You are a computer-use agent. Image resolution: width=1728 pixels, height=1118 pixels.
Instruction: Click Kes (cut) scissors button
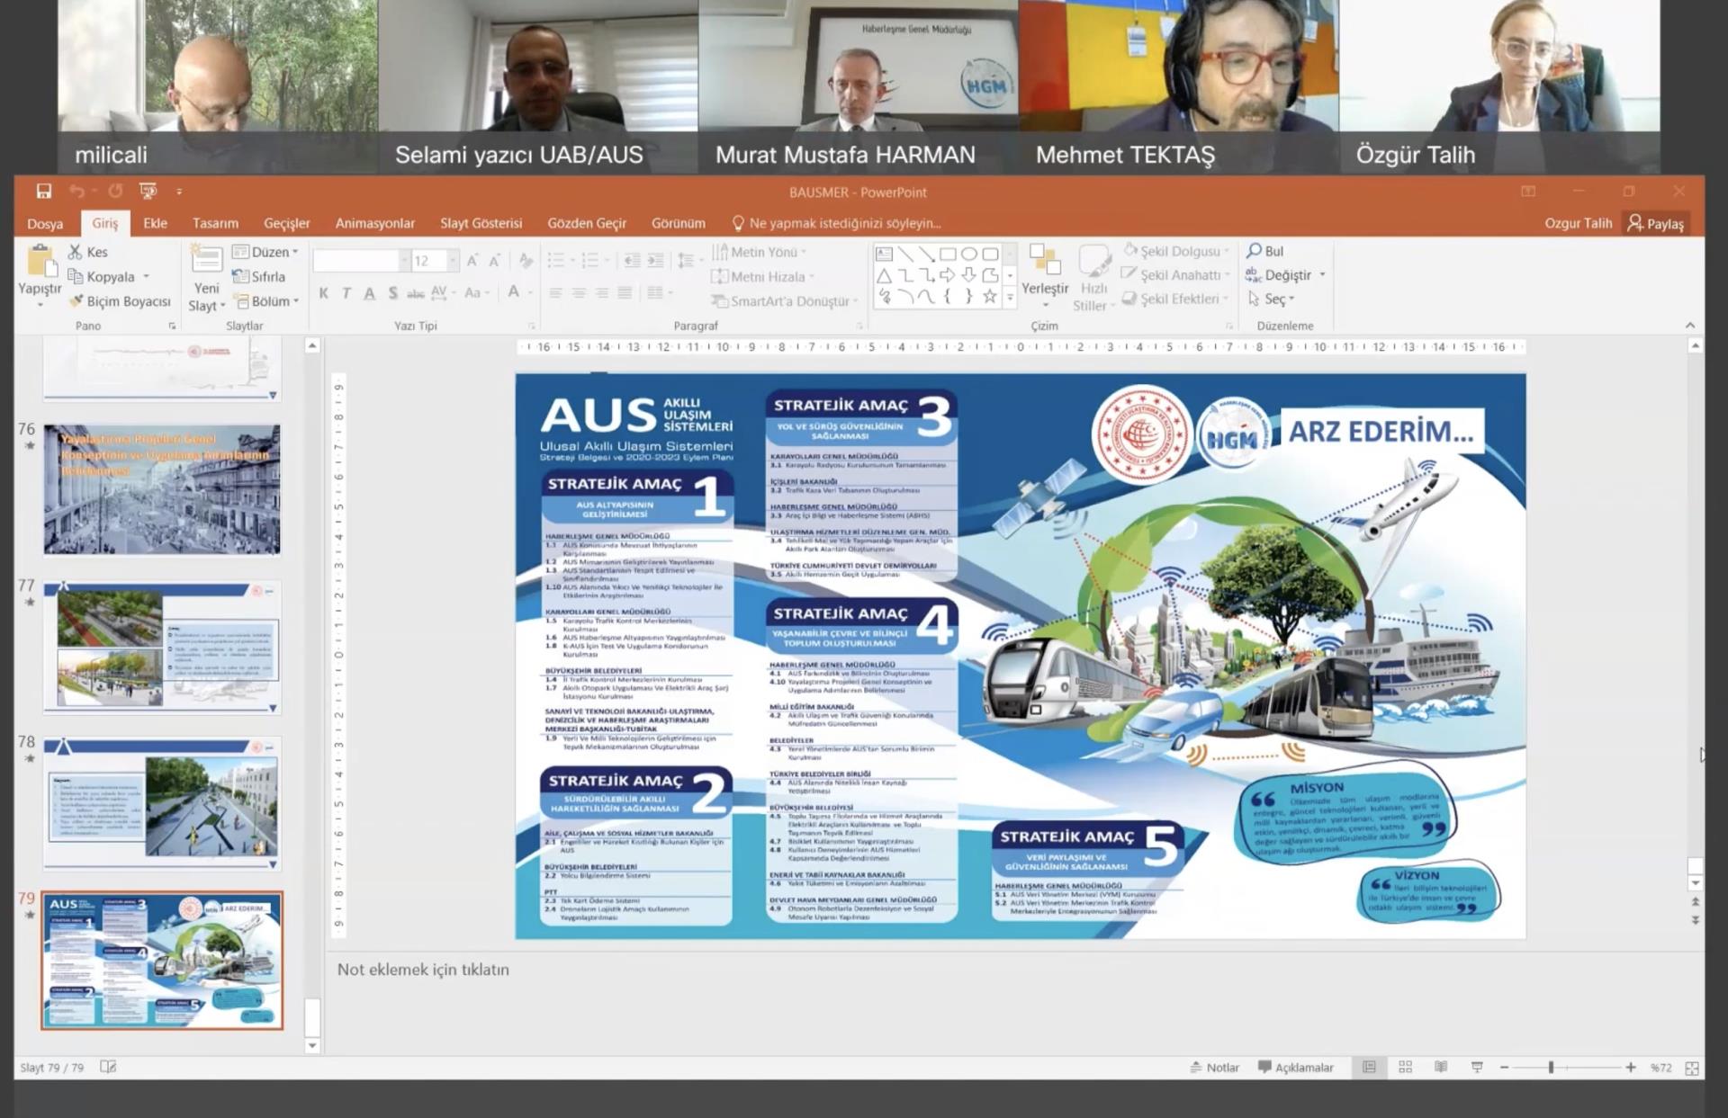[x=87, y=252]
